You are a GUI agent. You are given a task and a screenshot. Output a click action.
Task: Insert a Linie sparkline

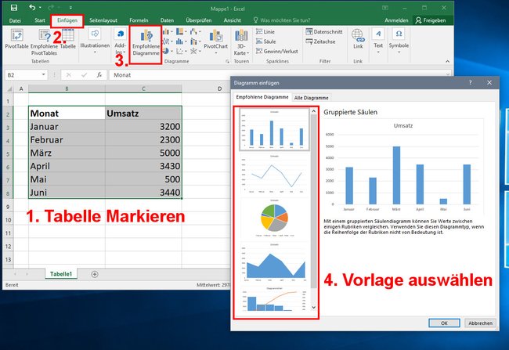[265, 31]
